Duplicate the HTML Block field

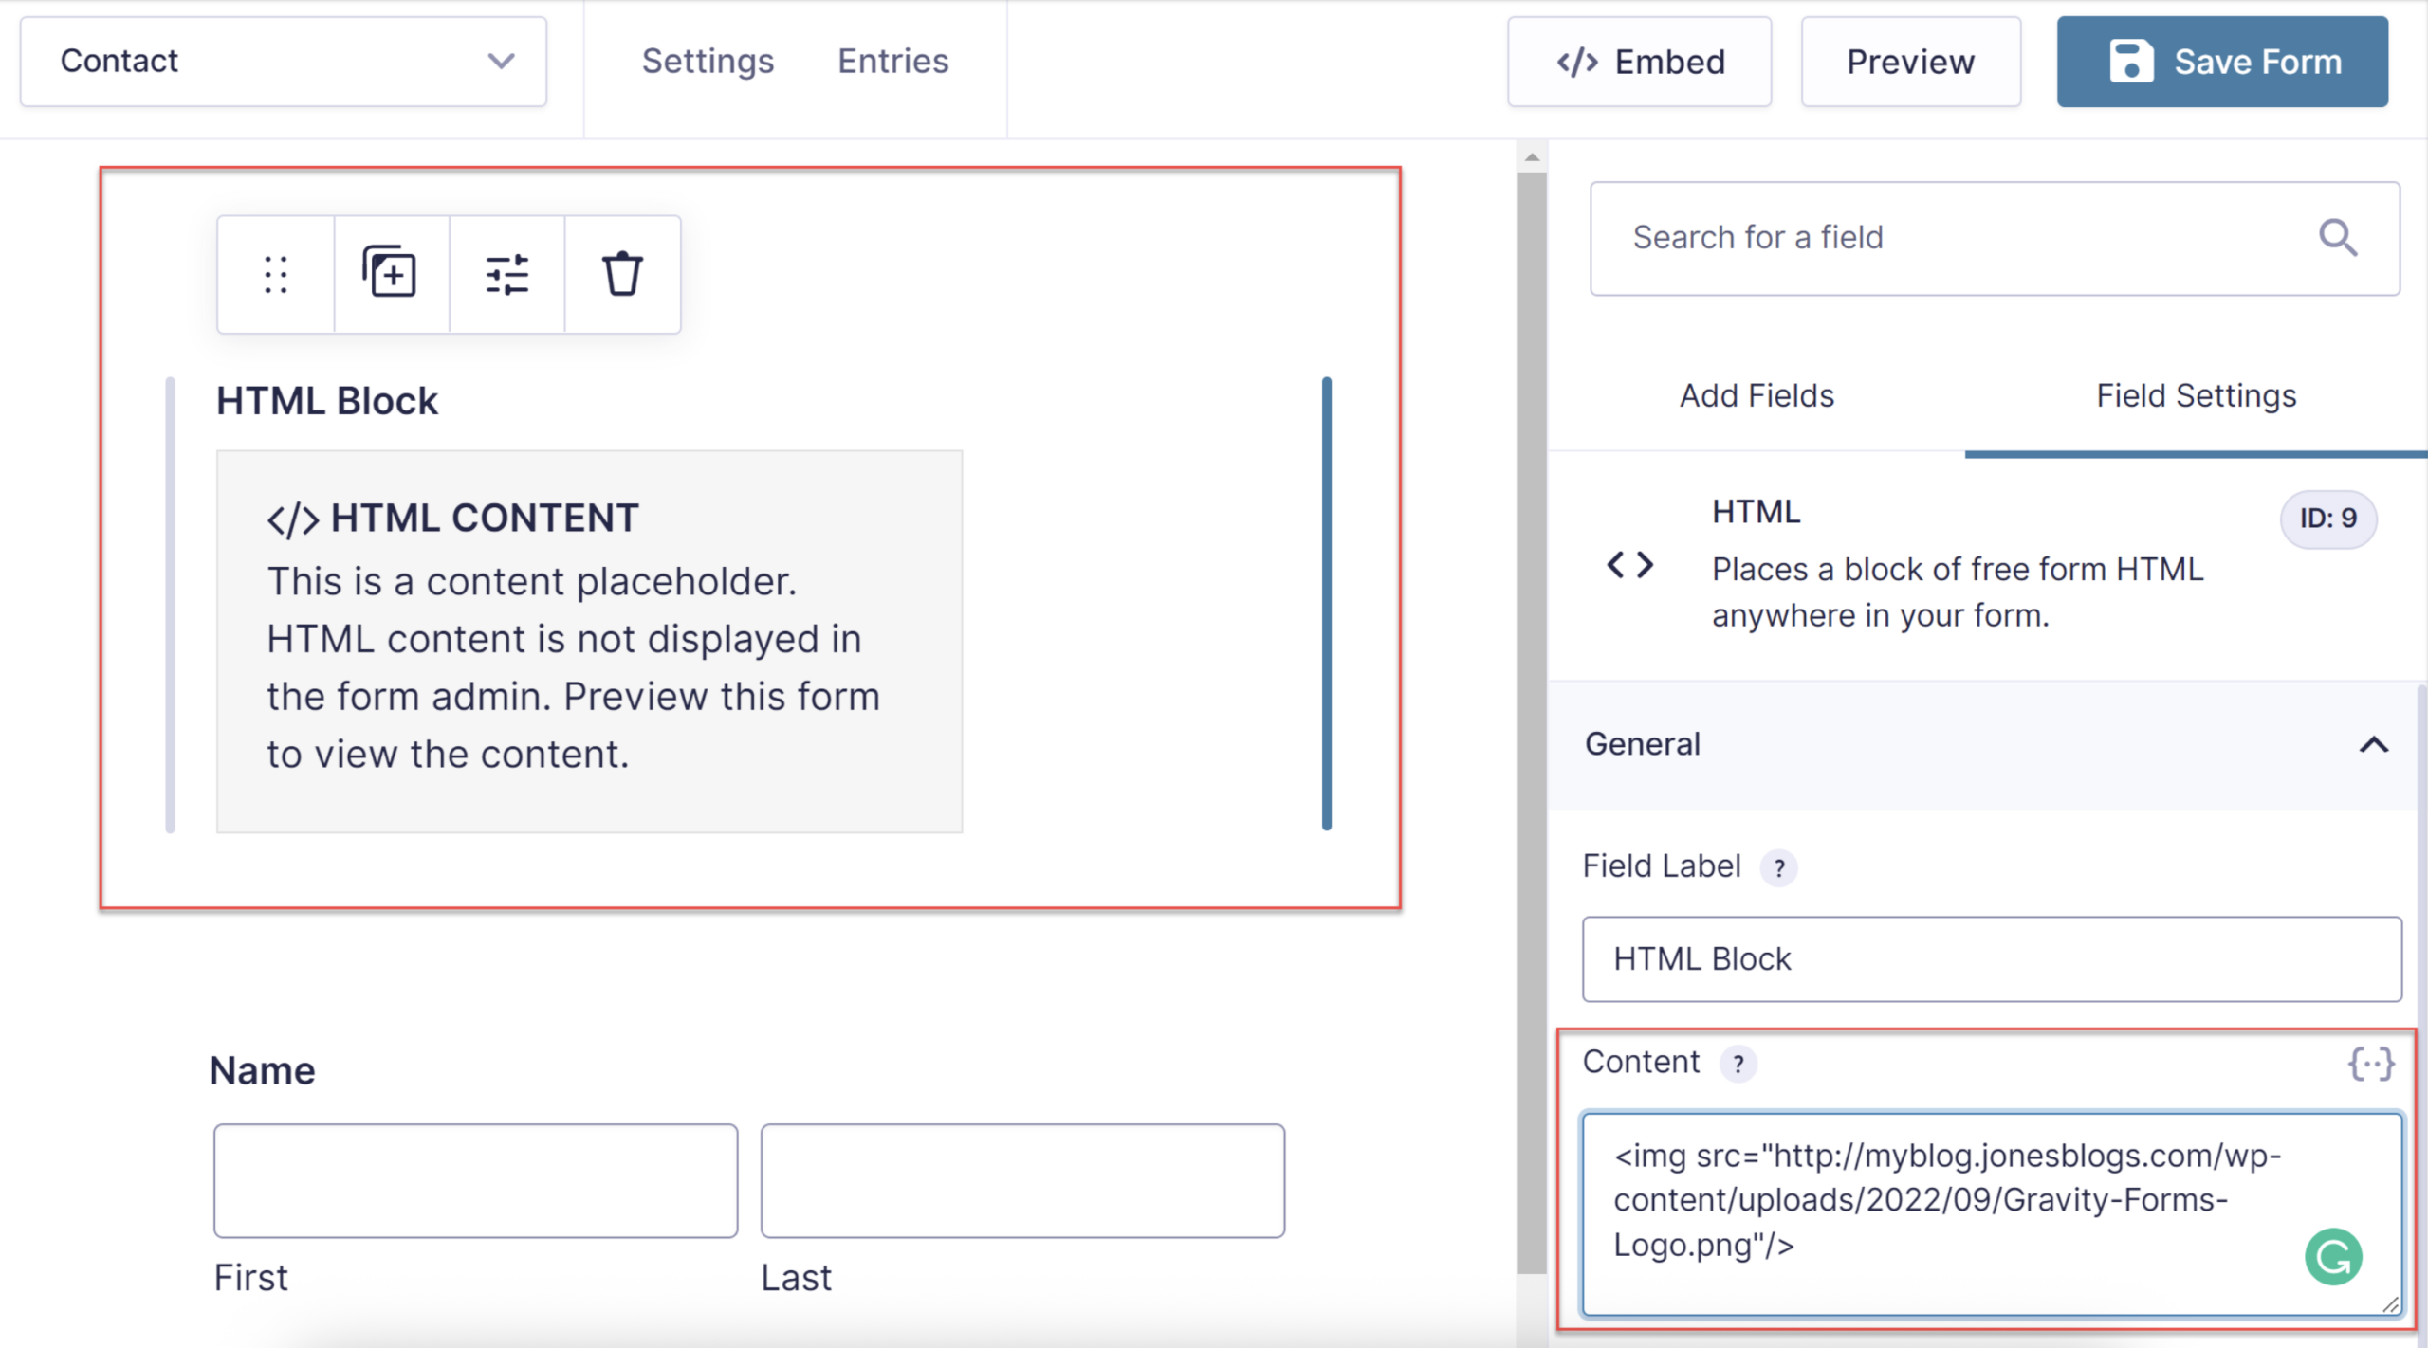point(390,275)
